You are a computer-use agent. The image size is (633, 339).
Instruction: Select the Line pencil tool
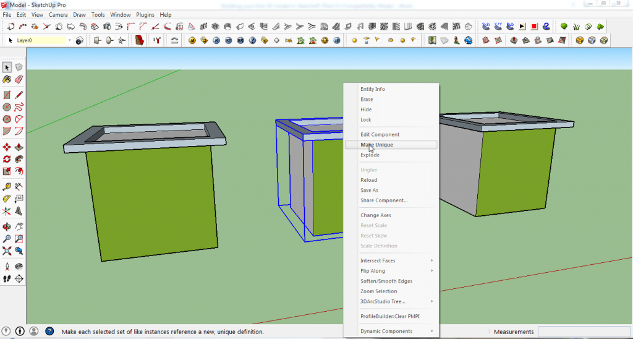pos(19,95)
